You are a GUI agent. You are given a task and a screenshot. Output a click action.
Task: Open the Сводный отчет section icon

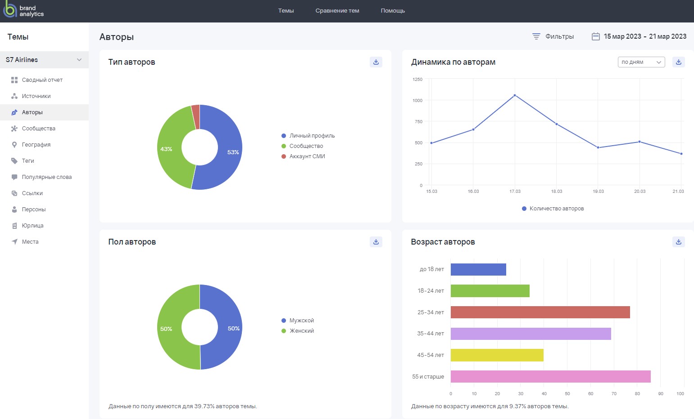[x=14, y=80]
